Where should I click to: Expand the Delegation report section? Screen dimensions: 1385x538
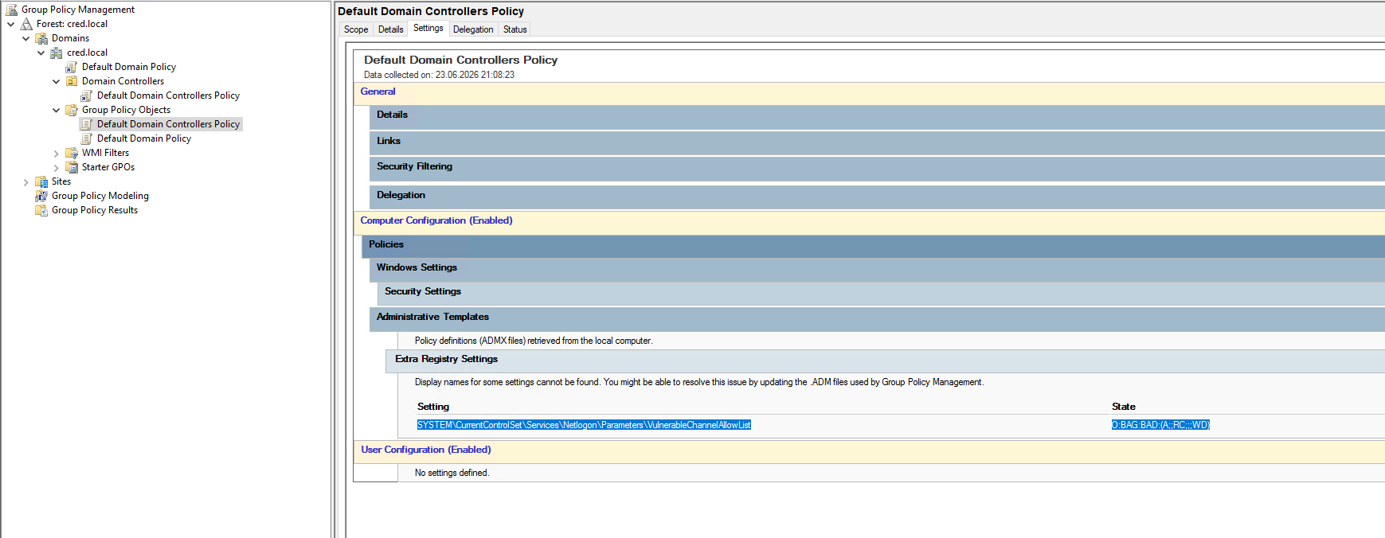point(877,197)
